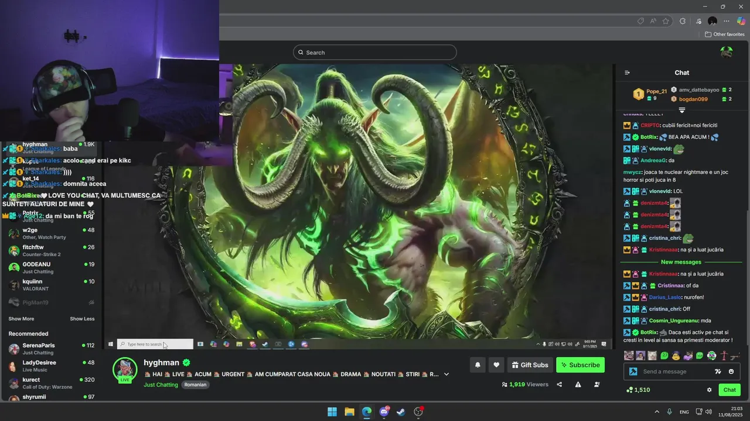Open taskbar microphone tray icon

click(669, 412)
